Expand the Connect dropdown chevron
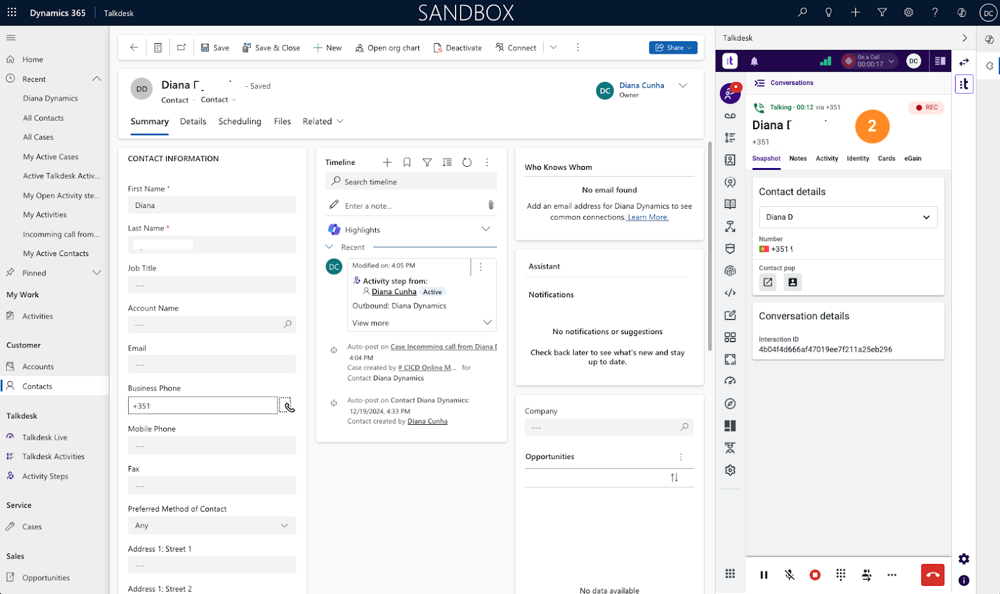This screenshot has height=594, width=1000. 553,47
